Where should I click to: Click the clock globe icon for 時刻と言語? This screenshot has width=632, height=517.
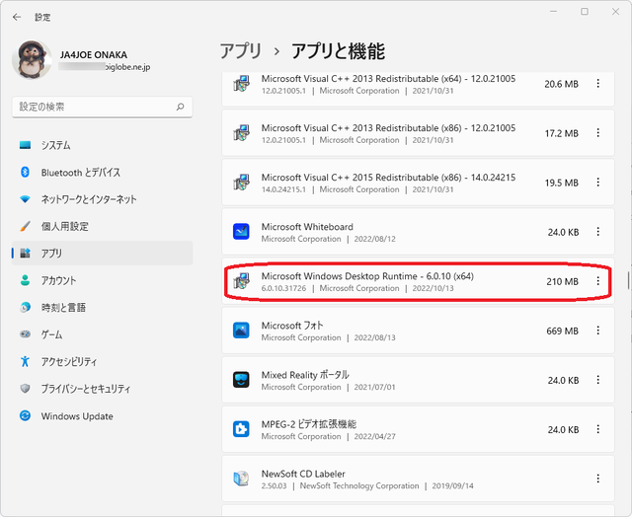(x=25, y=307)
